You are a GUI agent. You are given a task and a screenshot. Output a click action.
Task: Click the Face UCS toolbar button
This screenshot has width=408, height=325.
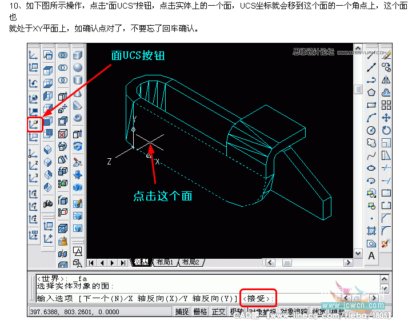[34, 125]
